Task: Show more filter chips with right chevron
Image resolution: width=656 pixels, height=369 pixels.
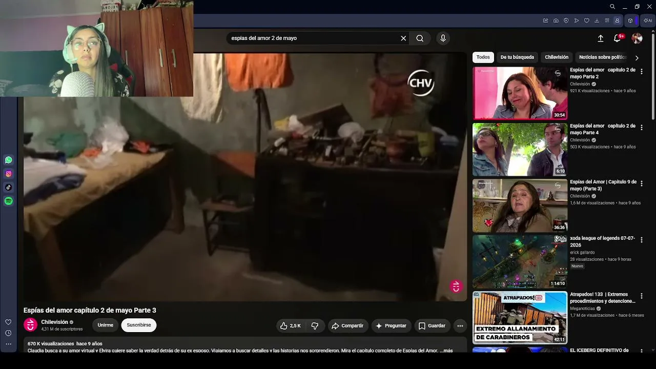Action: pos(637,58)
